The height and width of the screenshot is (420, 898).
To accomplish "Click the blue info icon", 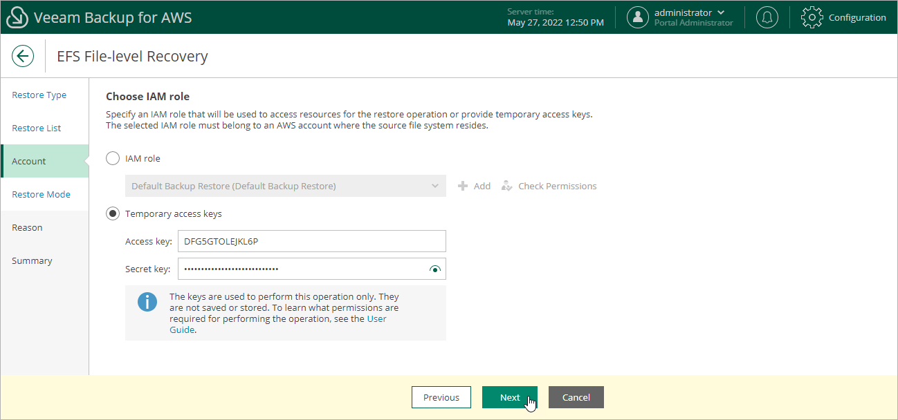I will [x=147, y=302].
